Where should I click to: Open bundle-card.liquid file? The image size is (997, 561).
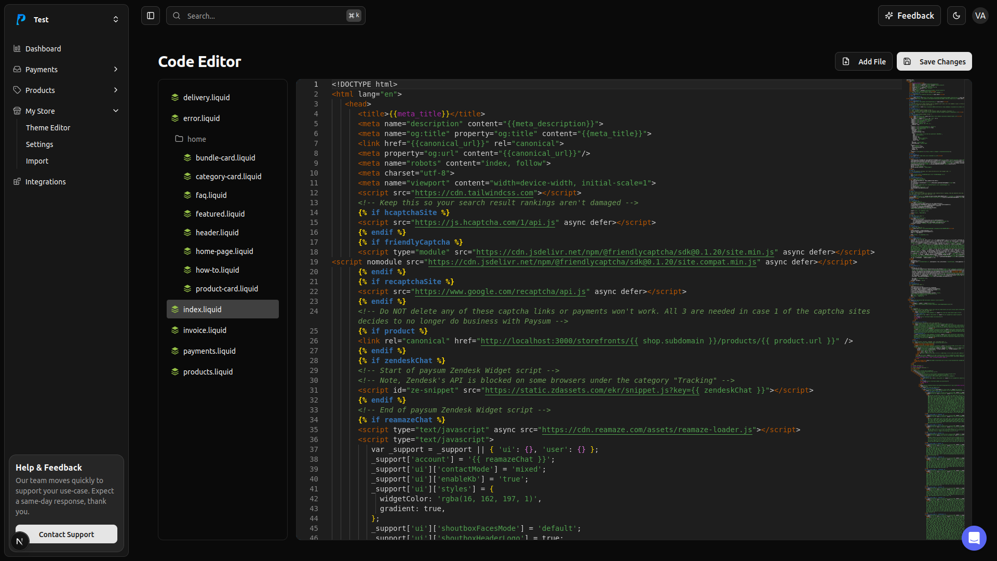pyautogui.click(x=229, y=157)
